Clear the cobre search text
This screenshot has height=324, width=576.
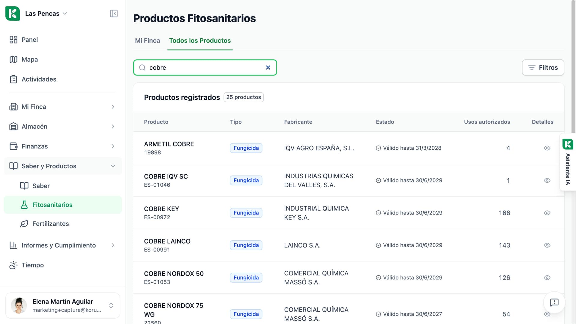point(268,68)
